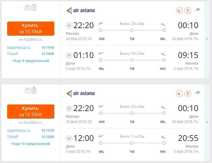Image resolution: width=212 pixels, height=163 pixels.
Task: Expand first ticket details with side arrow
Action: [207, 39]
